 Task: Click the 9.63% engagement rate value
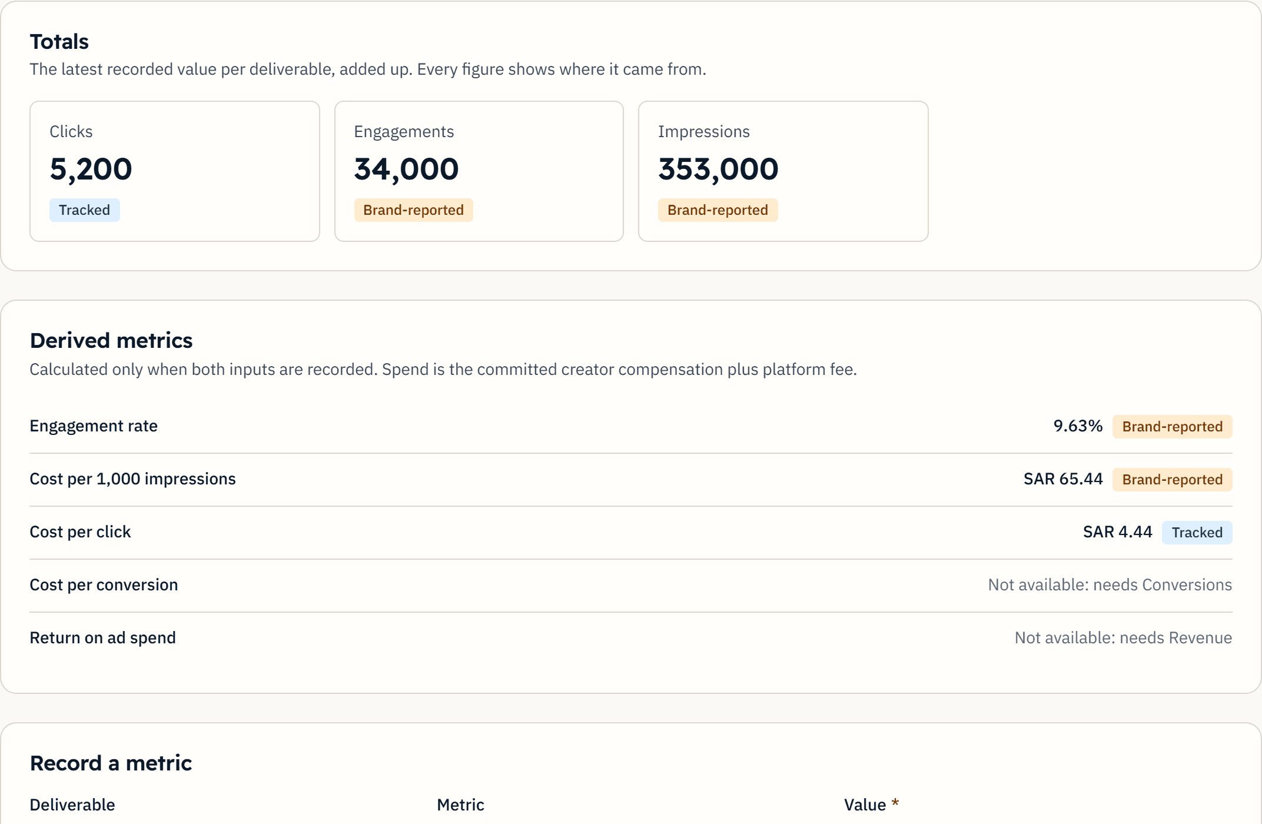coord(1078,426)
